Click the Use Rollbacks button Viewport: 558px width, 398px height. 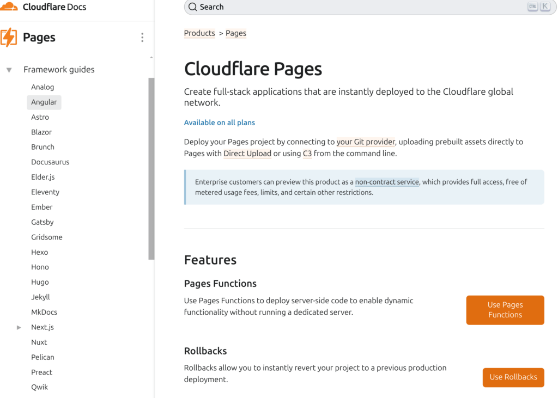point(513,377)
